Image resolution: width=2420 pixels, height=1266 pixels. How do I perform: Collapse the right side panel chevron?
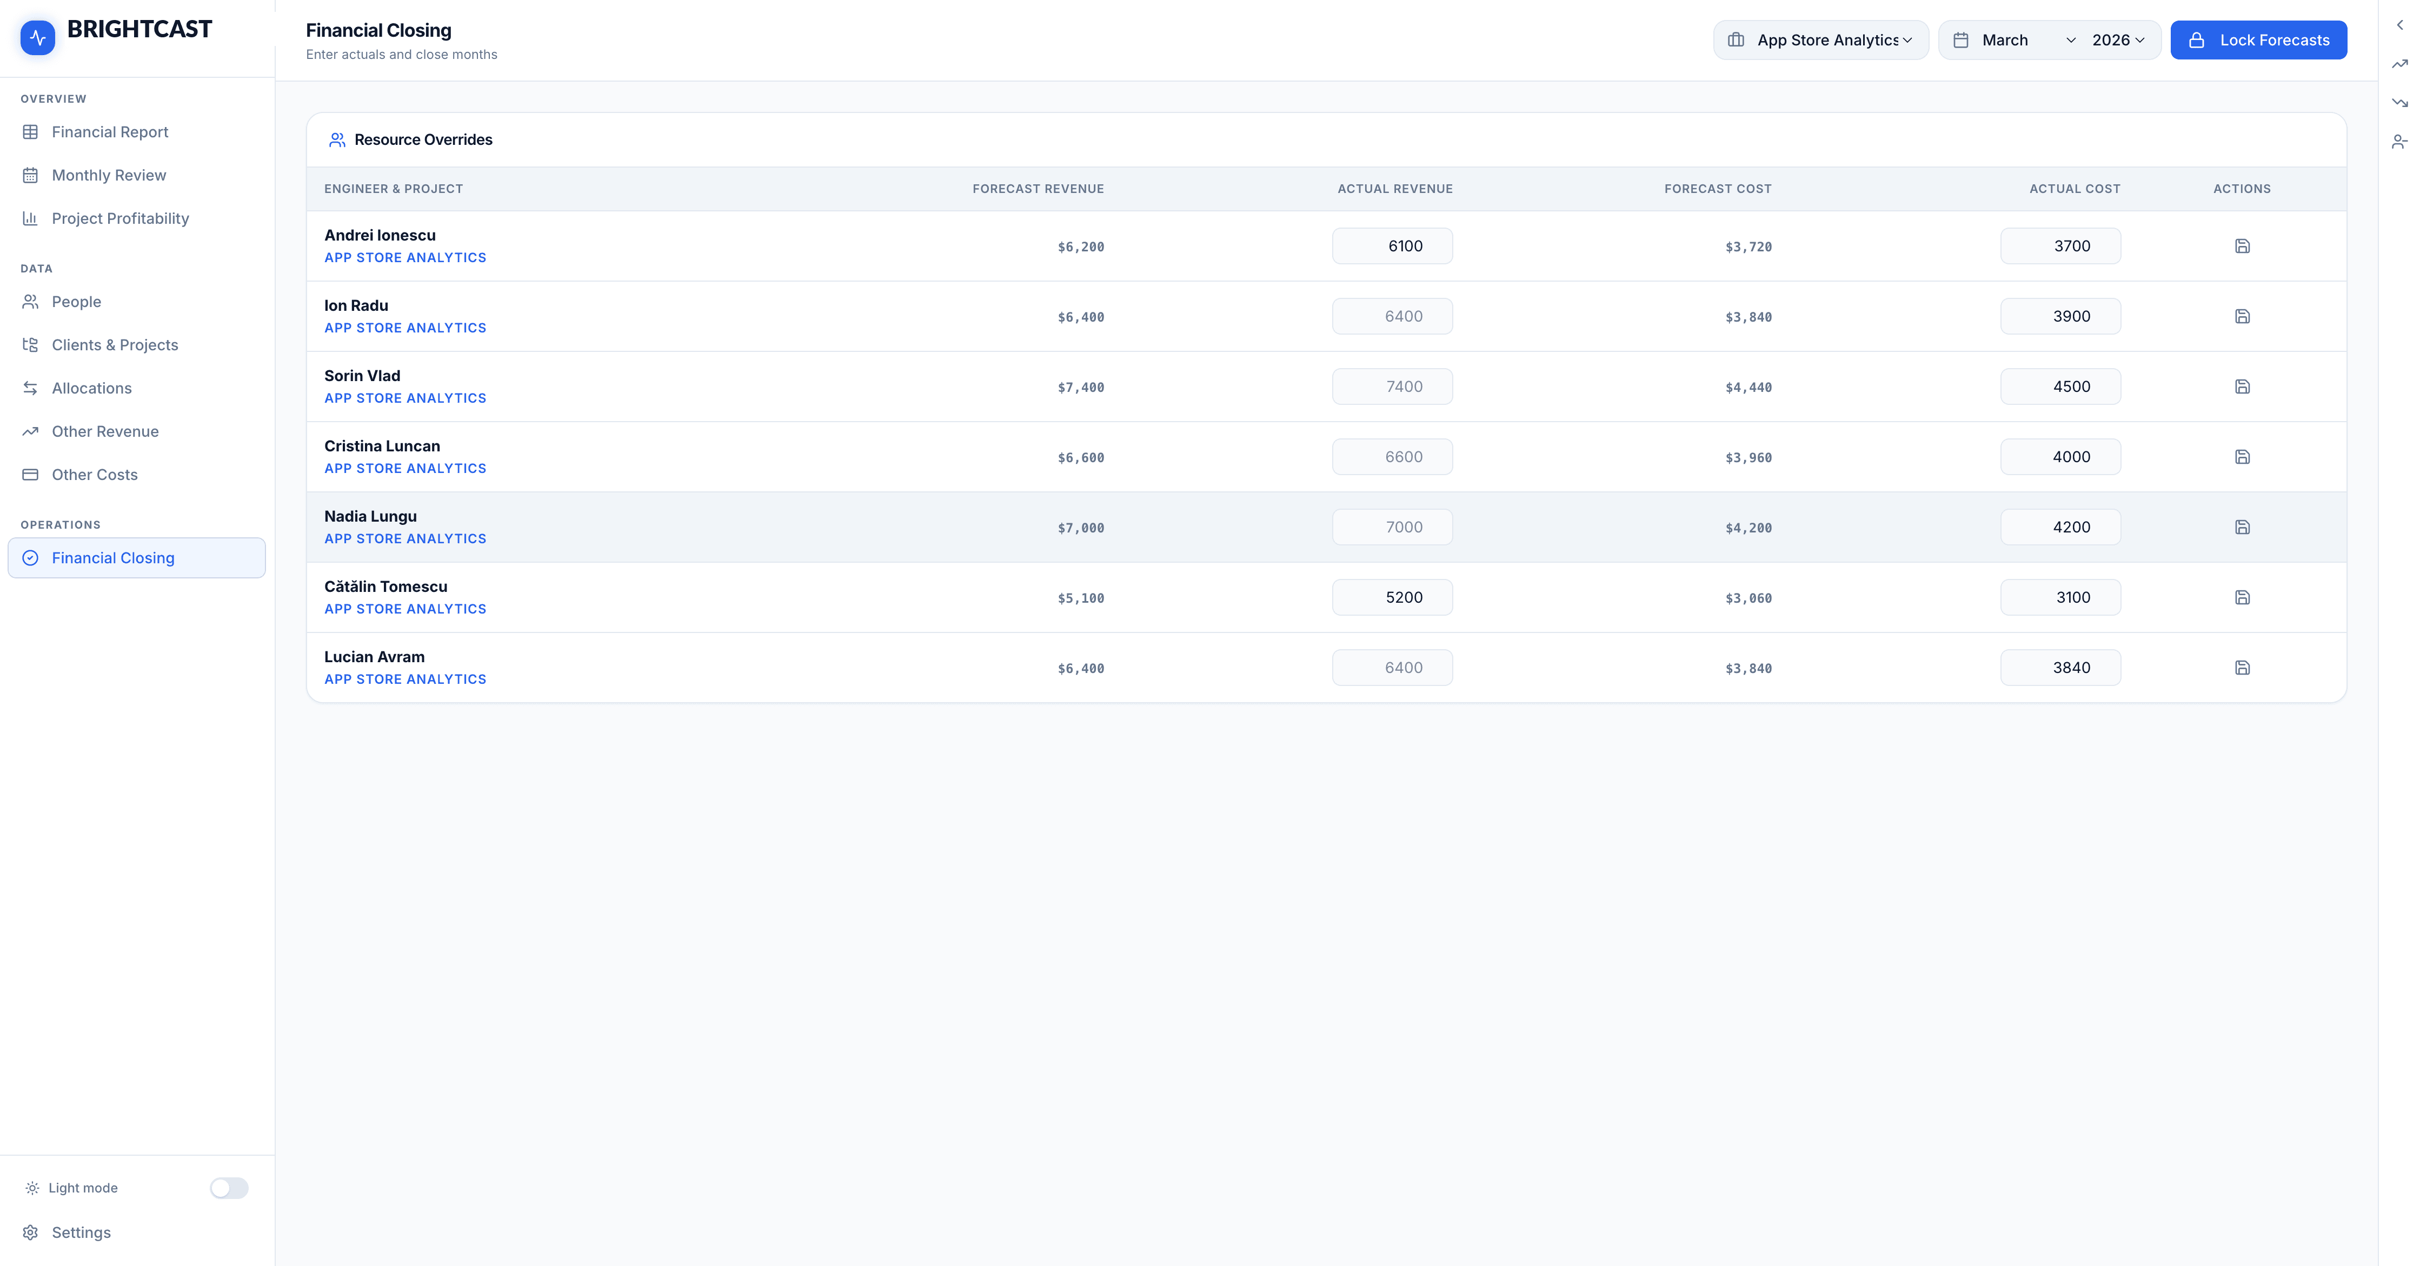2399,25
